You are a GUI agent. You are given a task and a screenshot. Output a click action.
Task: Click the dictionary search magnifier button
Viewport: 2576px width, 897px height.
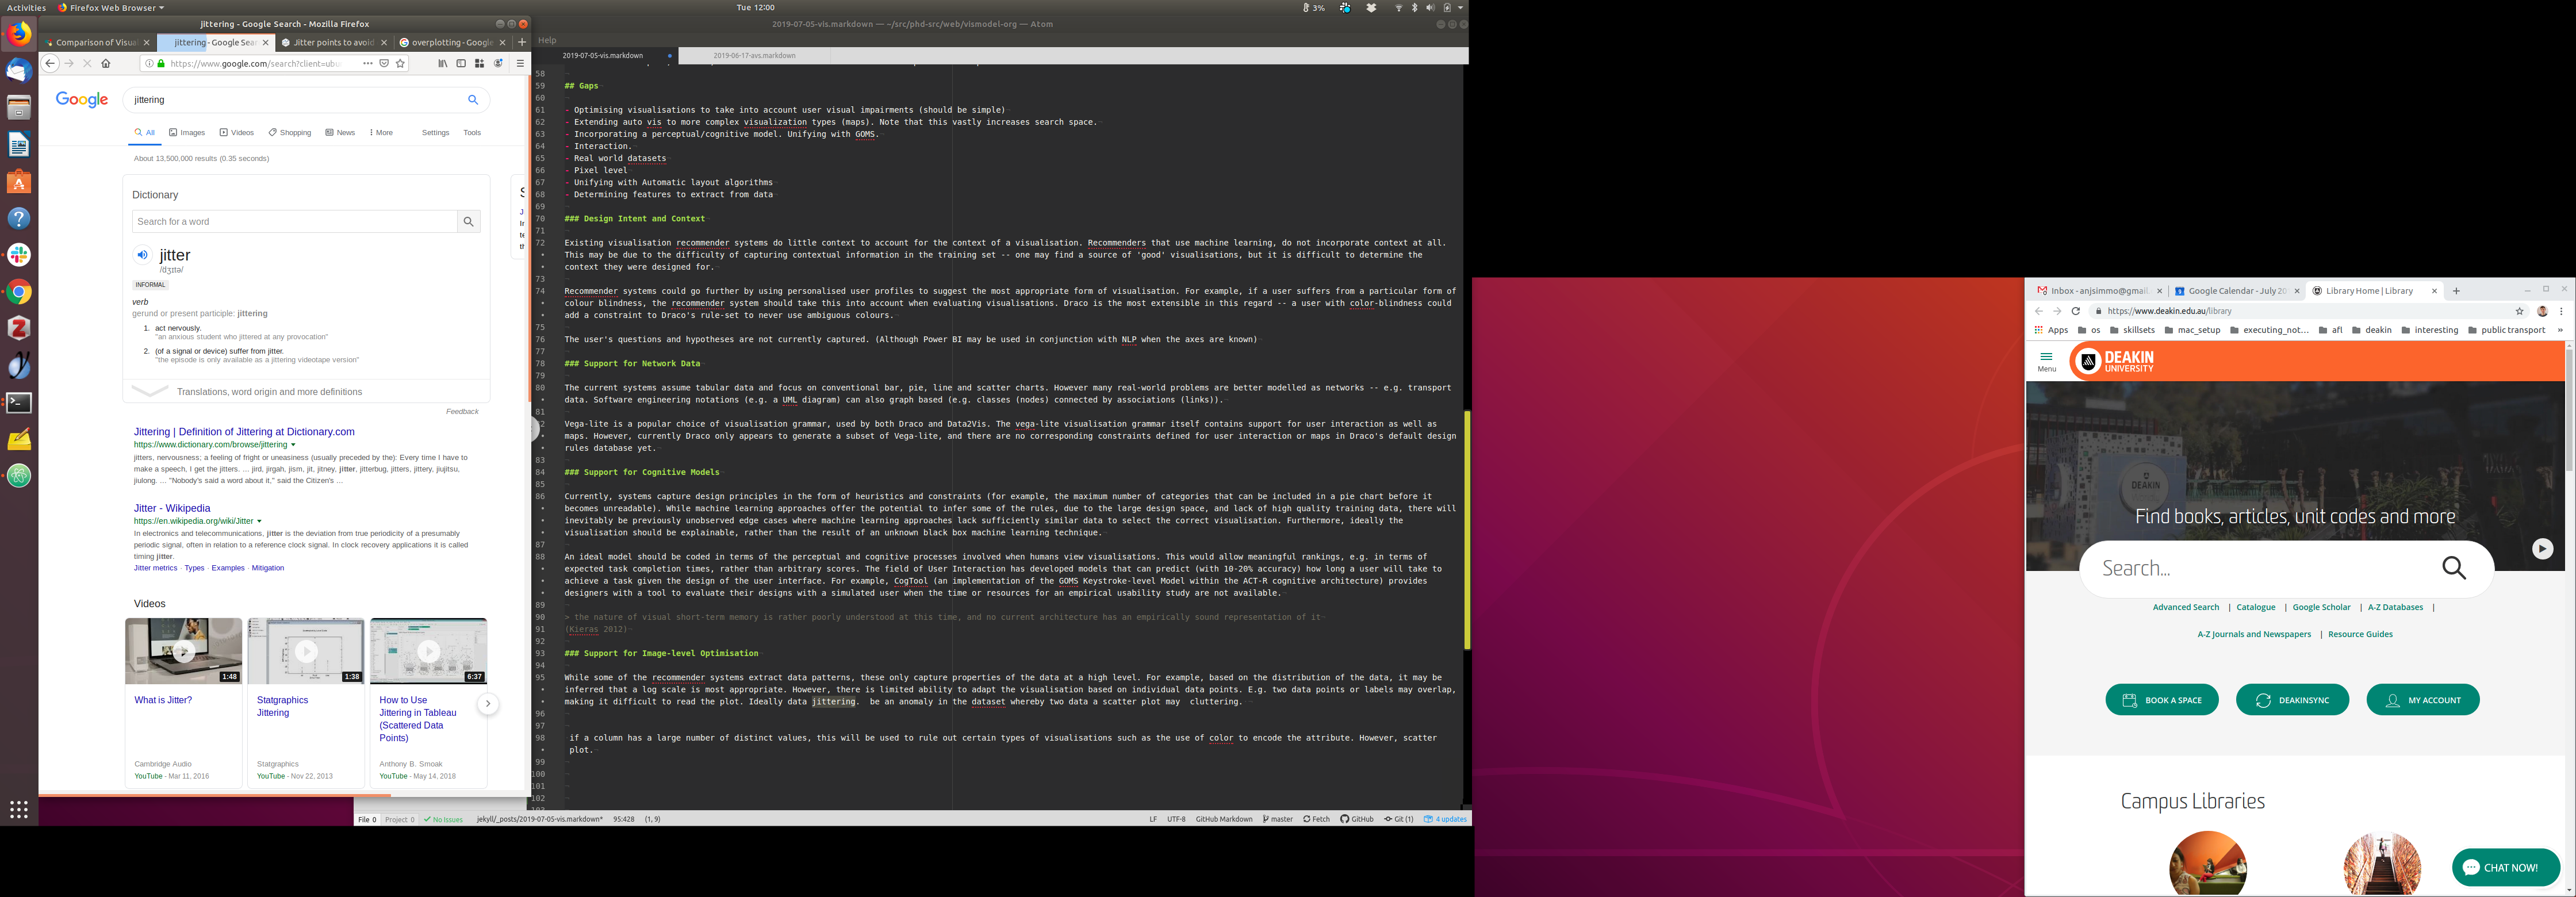468,222
